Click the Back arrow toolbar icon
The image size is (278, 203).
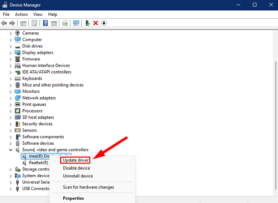[x=4, y=23]
